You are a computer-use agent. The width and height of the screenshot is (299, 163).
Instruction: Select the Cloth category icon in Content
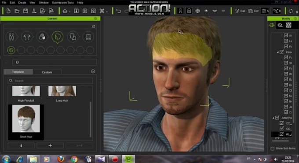(x=73, y=37)
